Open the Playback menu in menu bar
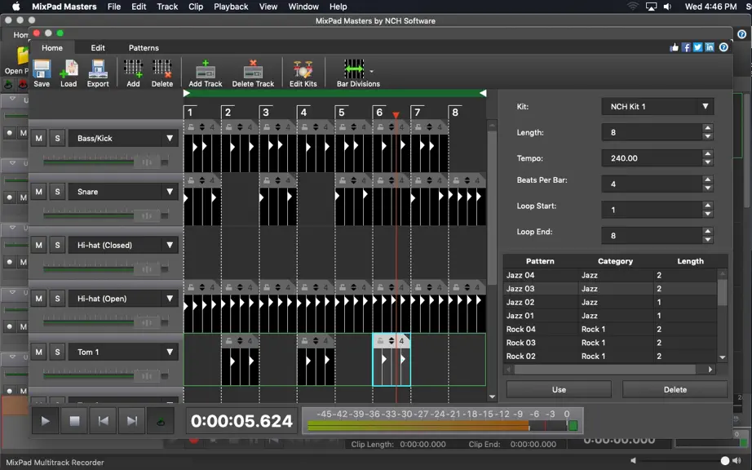 pyautogui.click(x=231, y=7)
